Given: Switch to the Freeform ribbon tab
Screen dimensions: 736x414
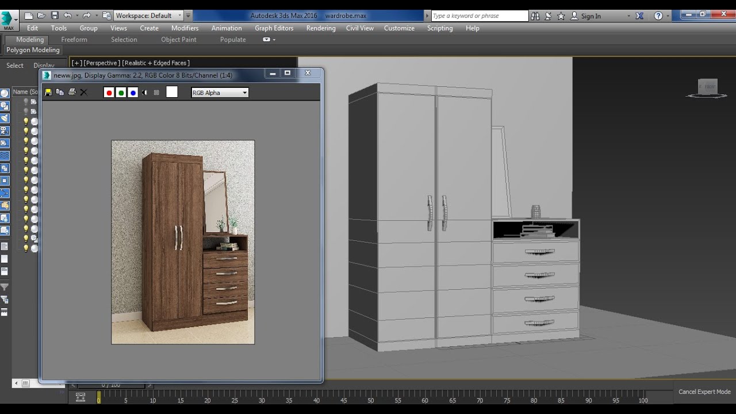Looking at the screenshot, I should click(x=74, y=40).
